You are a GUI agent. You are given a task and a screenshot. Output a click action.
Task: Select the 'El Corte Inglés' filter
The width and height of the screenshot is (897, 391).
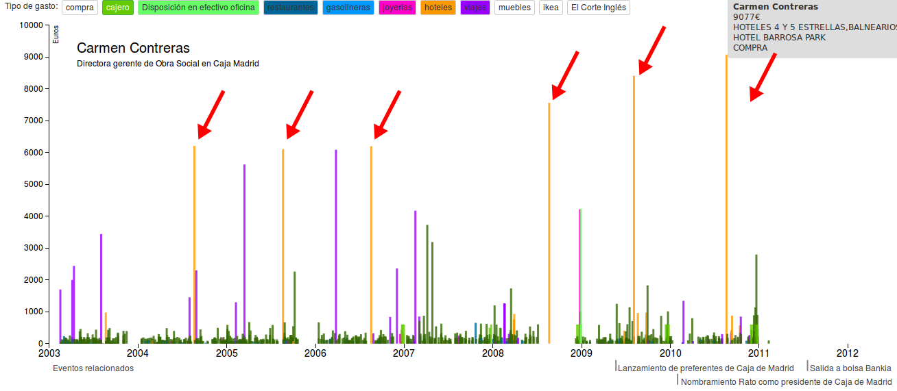598,8
